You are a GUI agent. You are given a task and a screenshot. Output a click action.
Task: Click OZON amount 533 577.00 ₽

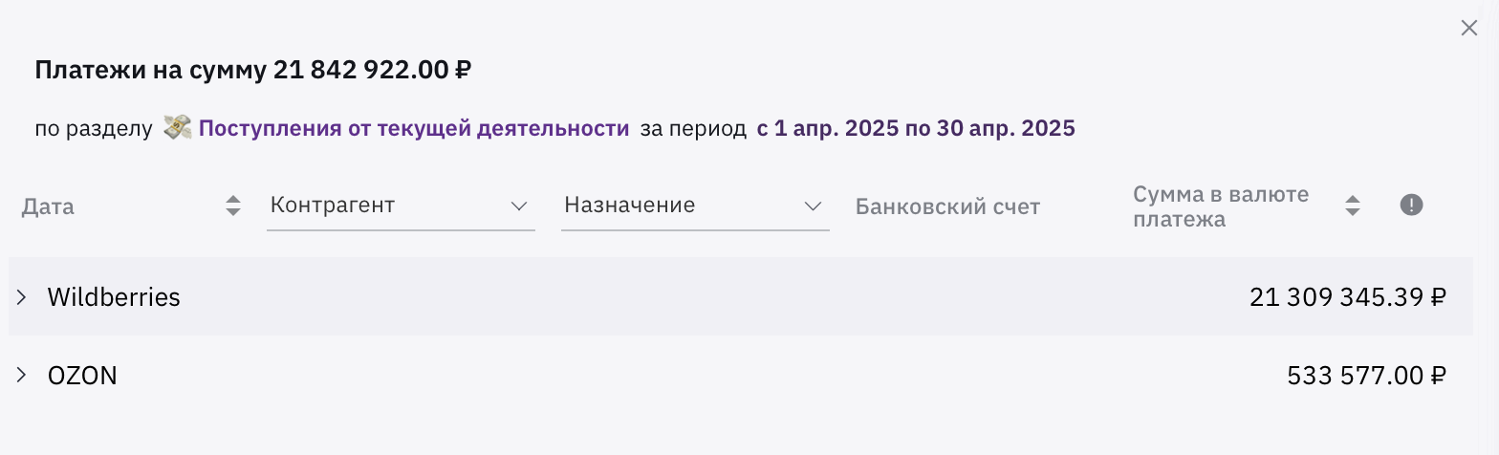tap(1367, 376)
